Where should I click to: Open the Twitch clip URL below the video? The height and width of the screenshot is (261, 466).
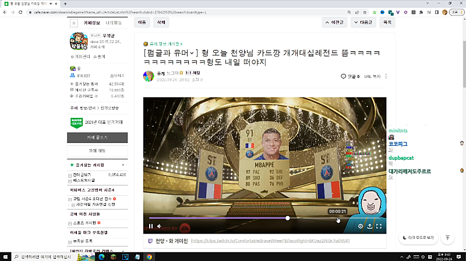point(270,241)
